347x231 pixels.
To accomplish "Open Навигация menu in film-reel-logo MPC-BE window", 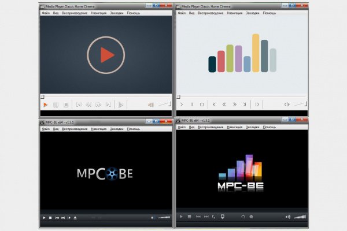I will [x=99, y=129].
